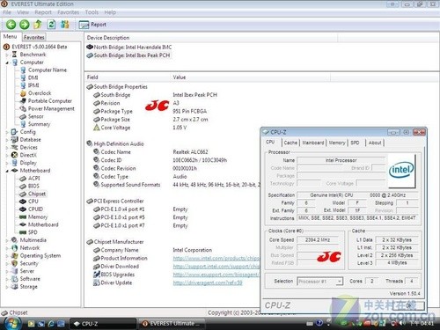Expand the Storage tree node
Screen dimensions: 440x330
coord(7,287)
